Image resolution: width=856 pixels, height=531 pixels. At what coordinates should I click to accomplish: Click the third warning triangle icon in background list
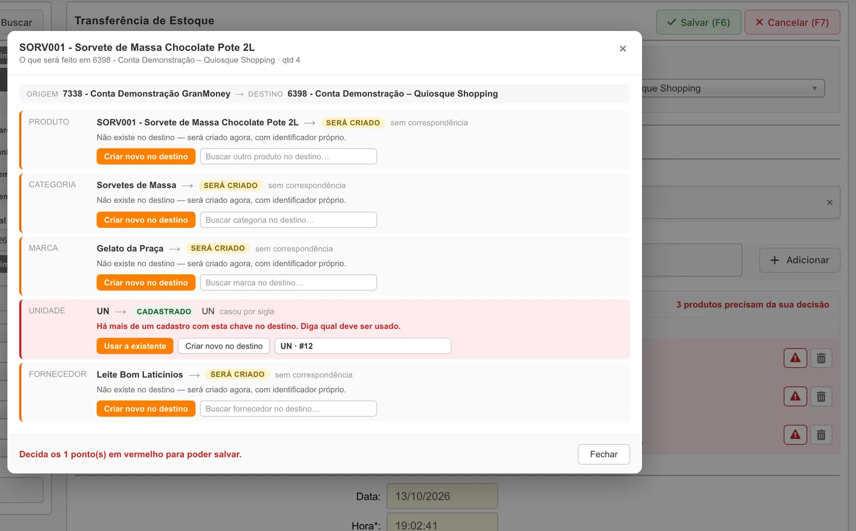(x=796, y=434)
